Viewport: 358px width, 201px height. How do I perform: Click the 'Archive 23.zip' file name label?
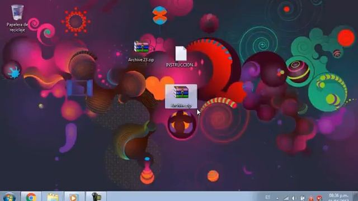pos(141,60)
